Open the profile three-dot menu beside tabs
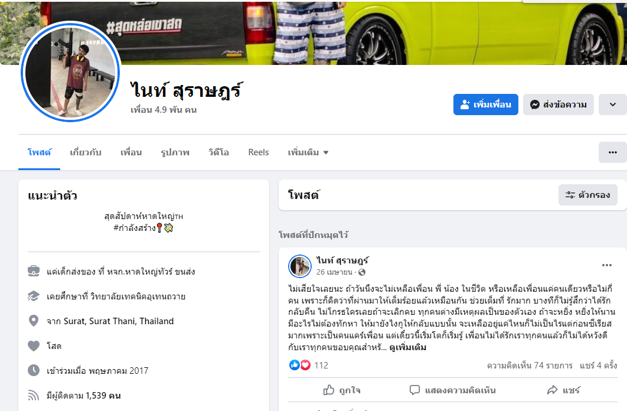The height and width of the screenshot is (411, 627). pos(613,152)
